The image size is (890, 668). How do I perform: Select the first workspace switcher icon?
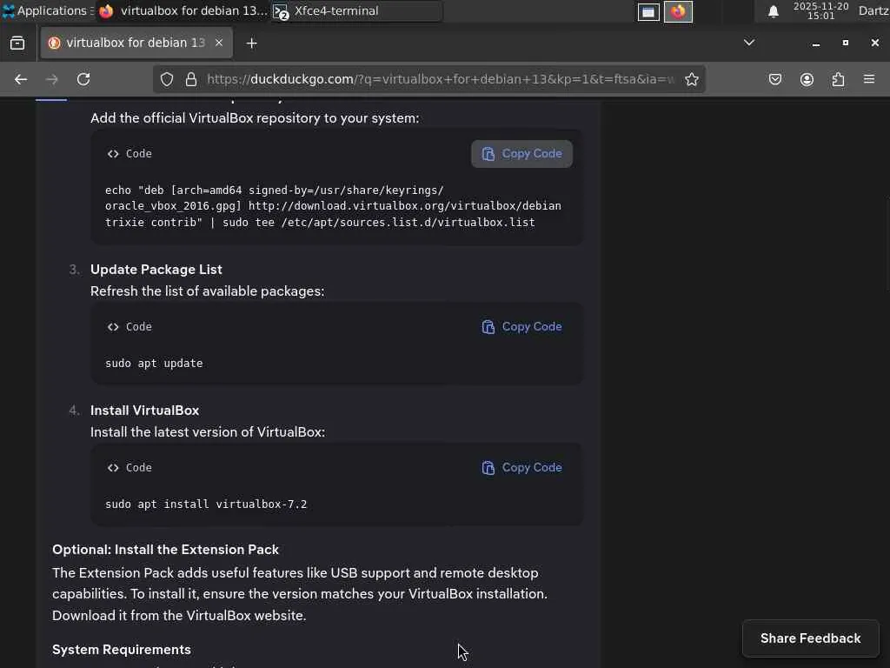point(648,11)
